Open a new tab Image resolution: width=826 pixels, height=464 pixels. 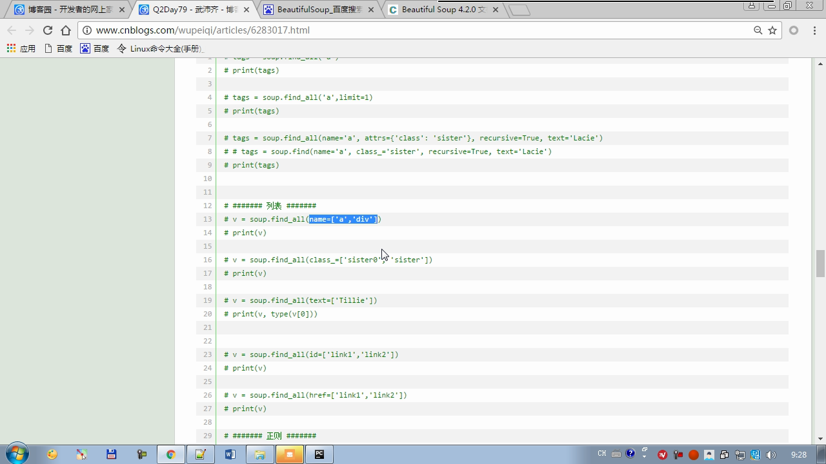click(519, 10)
